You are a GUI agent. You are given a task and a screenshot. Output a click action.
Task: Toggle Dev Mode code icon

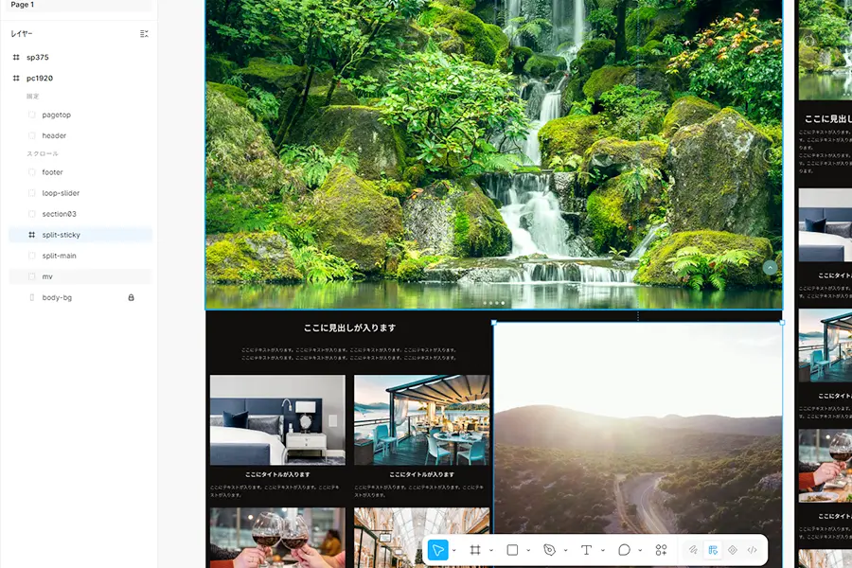click(x=752, y=550)
